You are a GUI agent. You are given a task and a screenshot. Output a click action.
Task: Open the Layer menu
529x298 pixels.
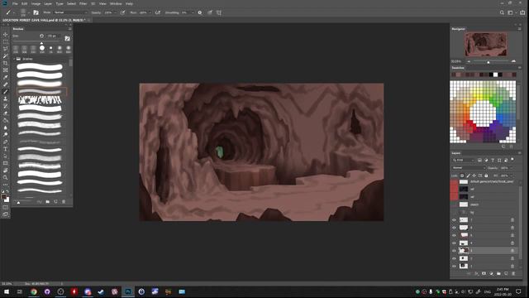pos(48,3)
